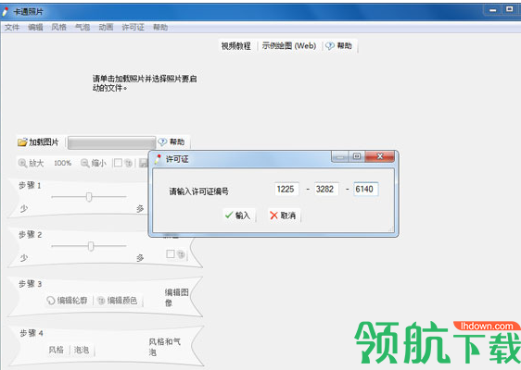Maximize the 许可证 dialog window
The height and width of the screenshot is (370, 521).
[357, 156]
